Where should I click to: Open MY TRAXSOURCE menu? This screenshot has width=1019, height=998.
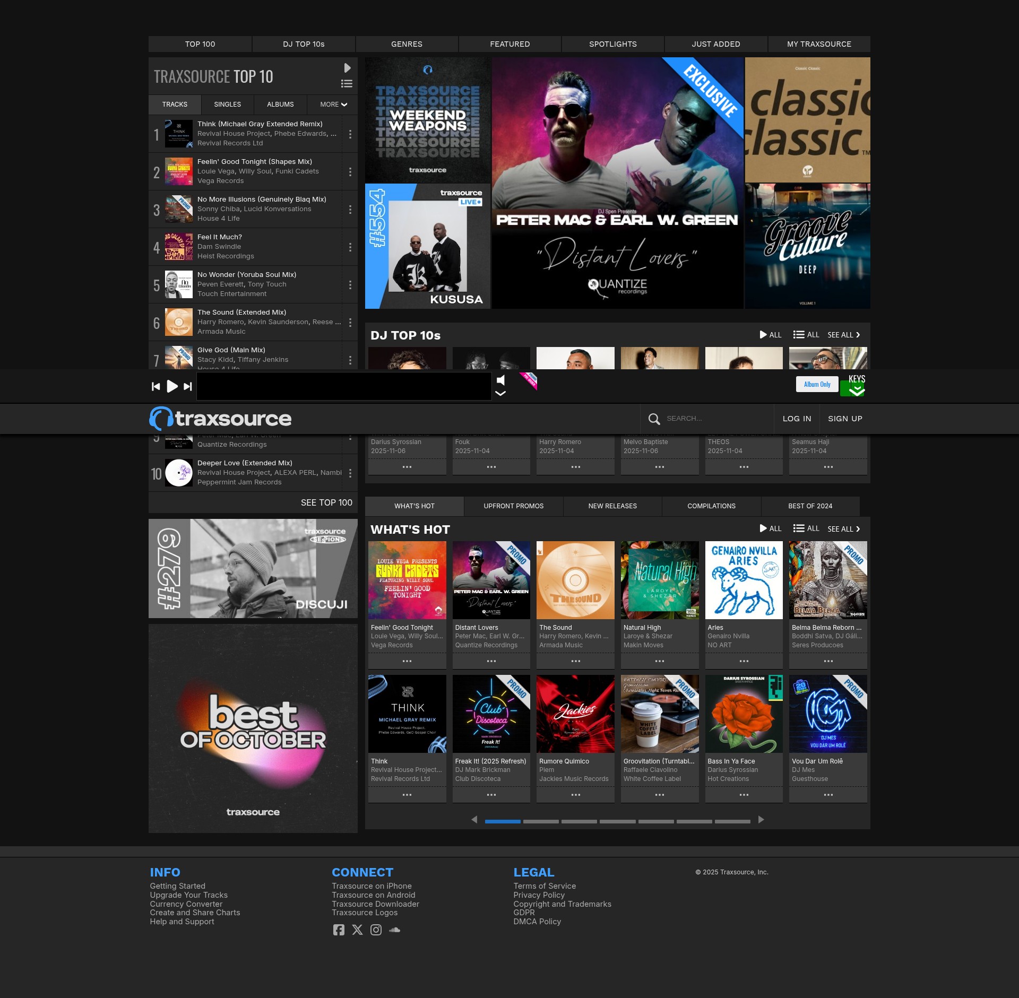coord(819,44)
